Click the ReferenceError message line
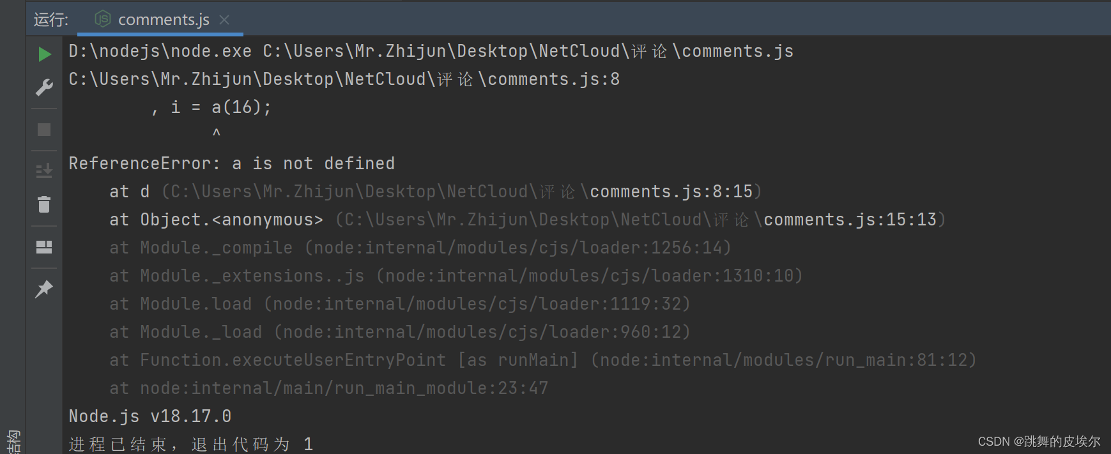The image size is (1111, 454). [x=232, y=163]
